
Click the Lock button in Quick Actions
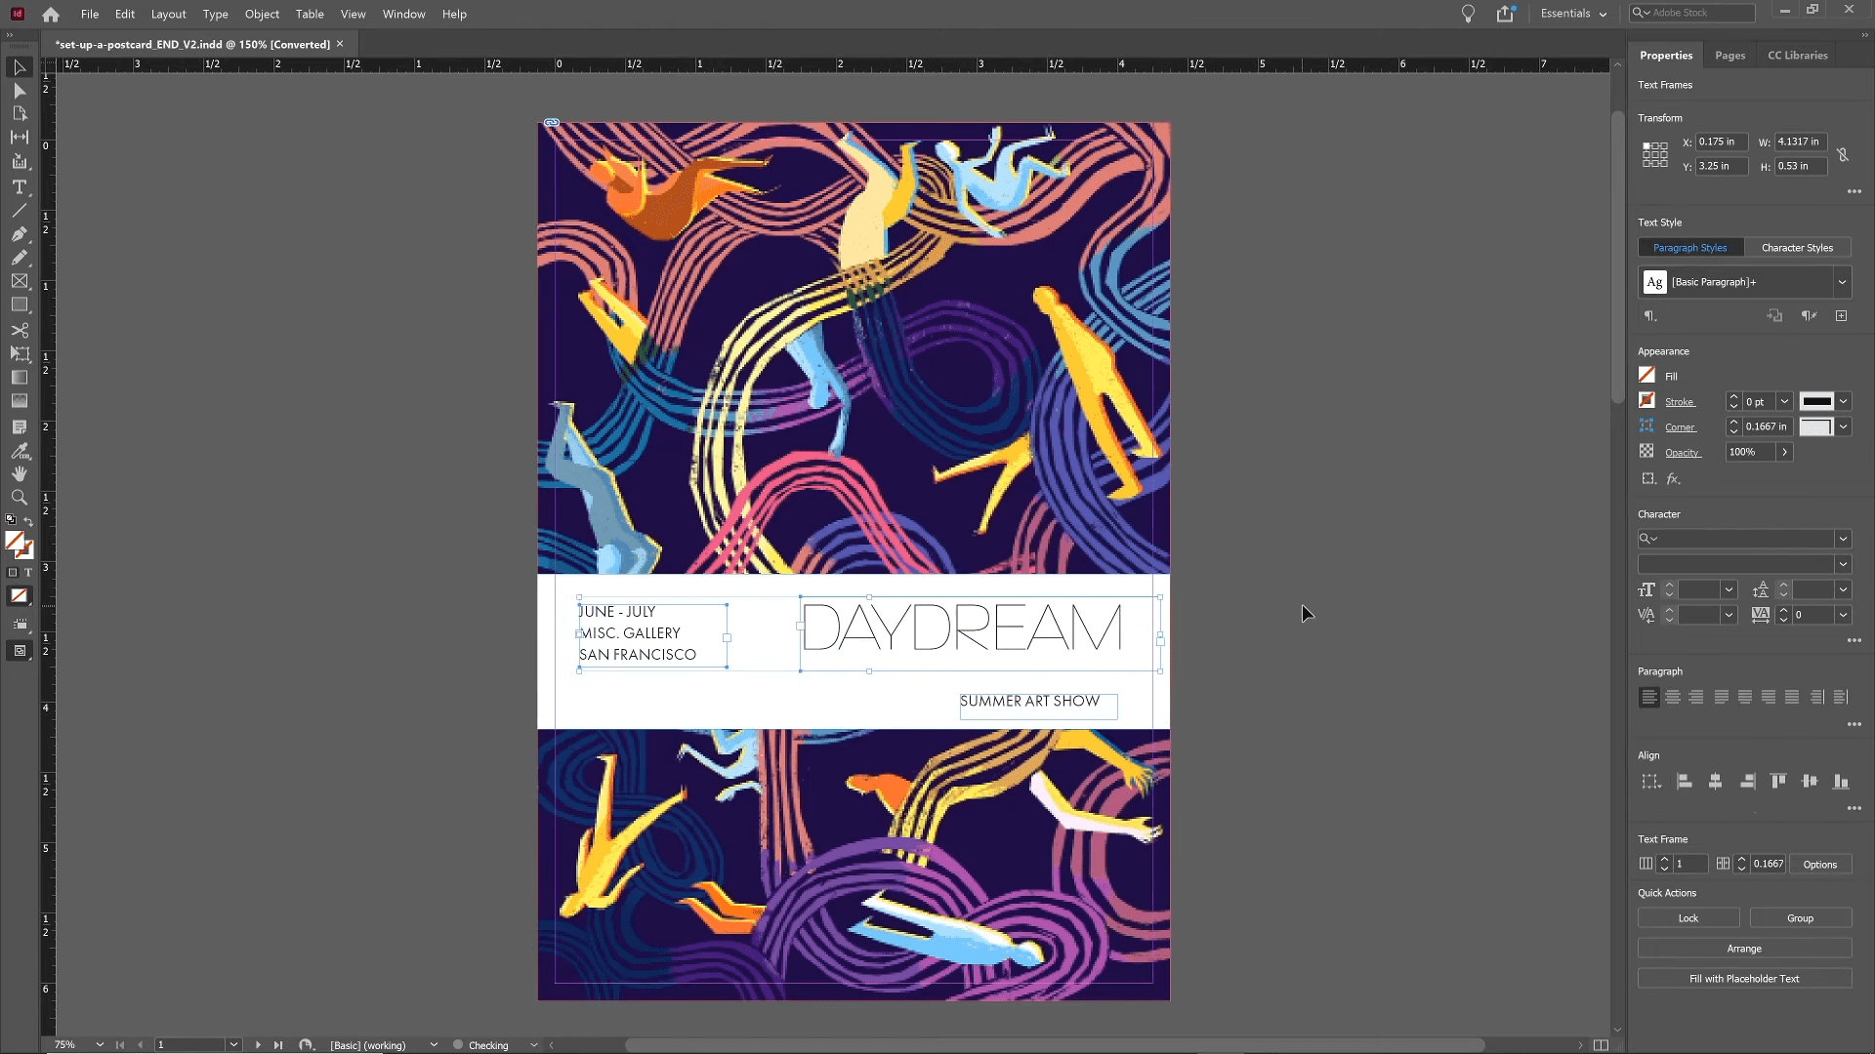point(1688,917)
